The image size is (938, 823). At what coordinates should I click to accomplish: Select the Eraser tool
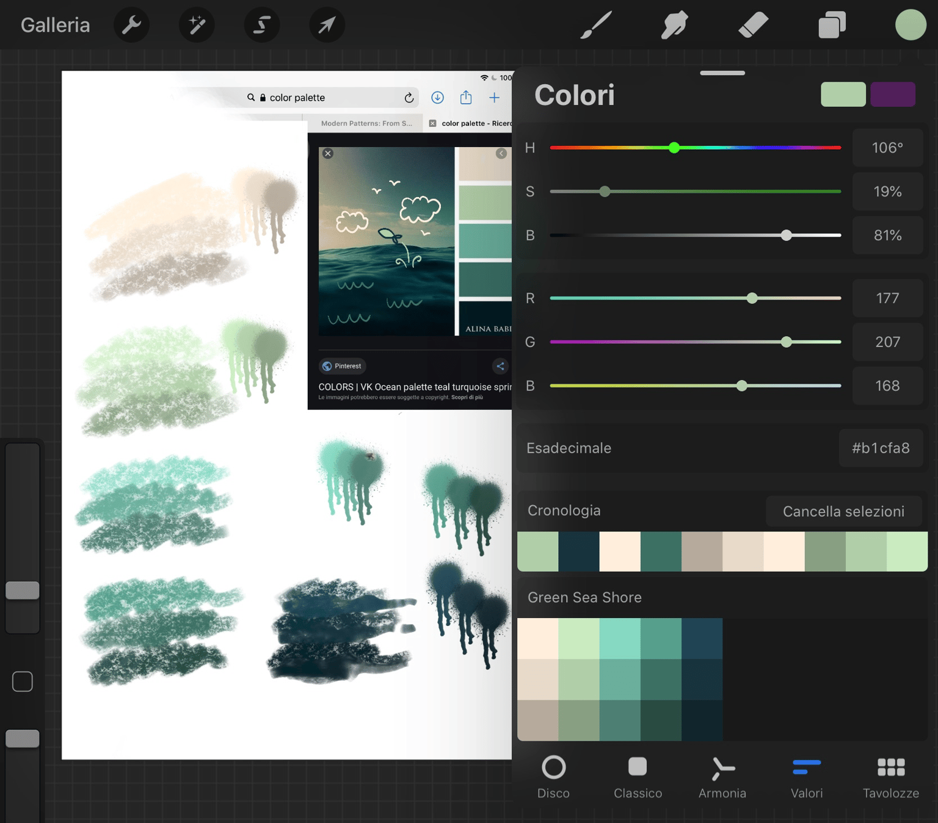(754, 25)
